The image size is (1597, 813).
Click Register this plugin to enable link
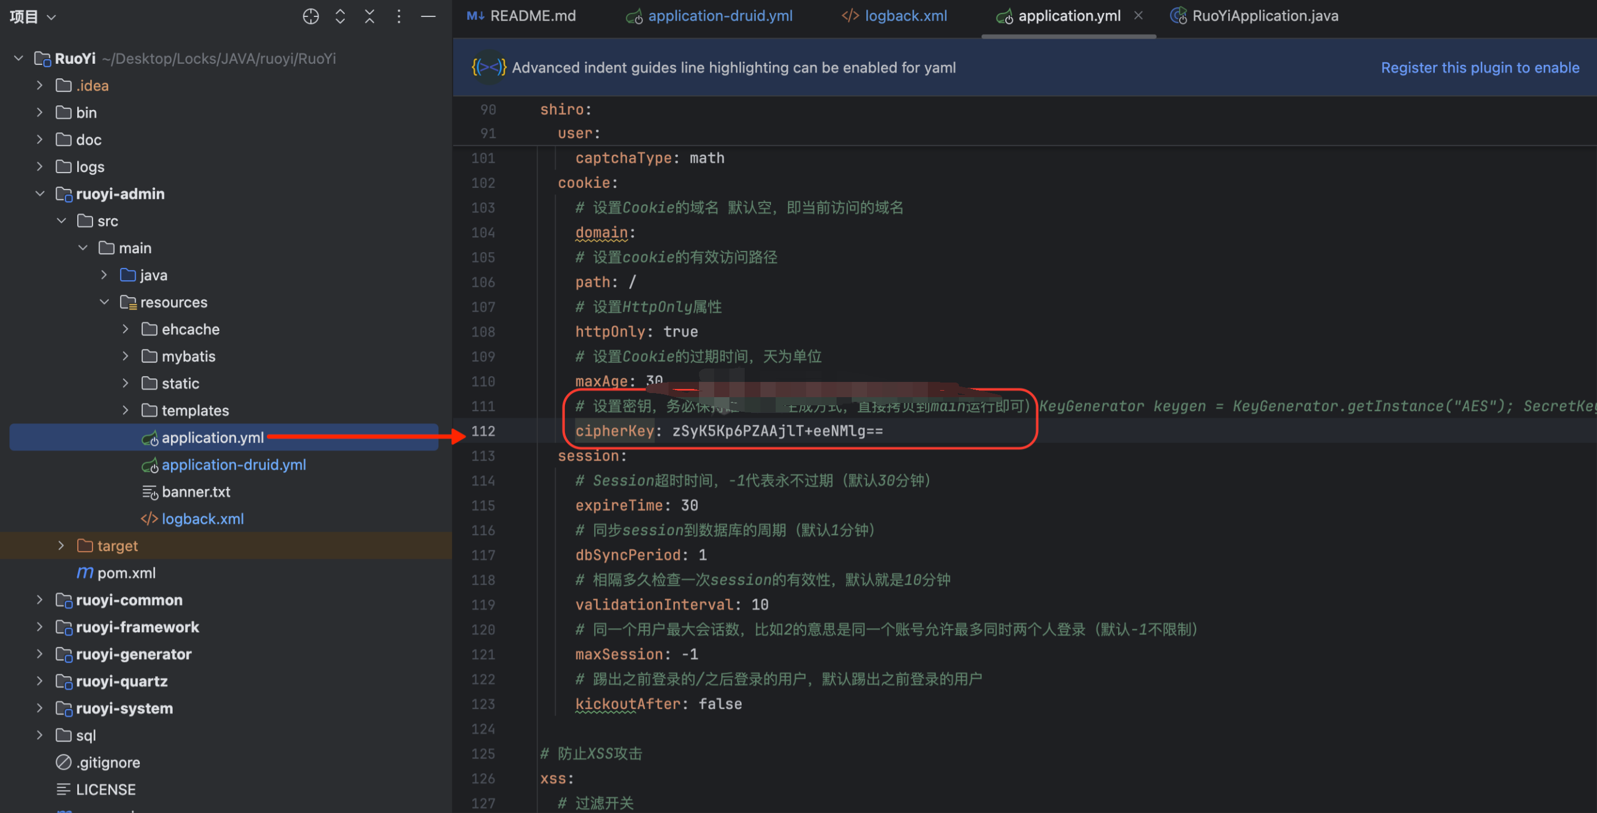click(1479, 67)
